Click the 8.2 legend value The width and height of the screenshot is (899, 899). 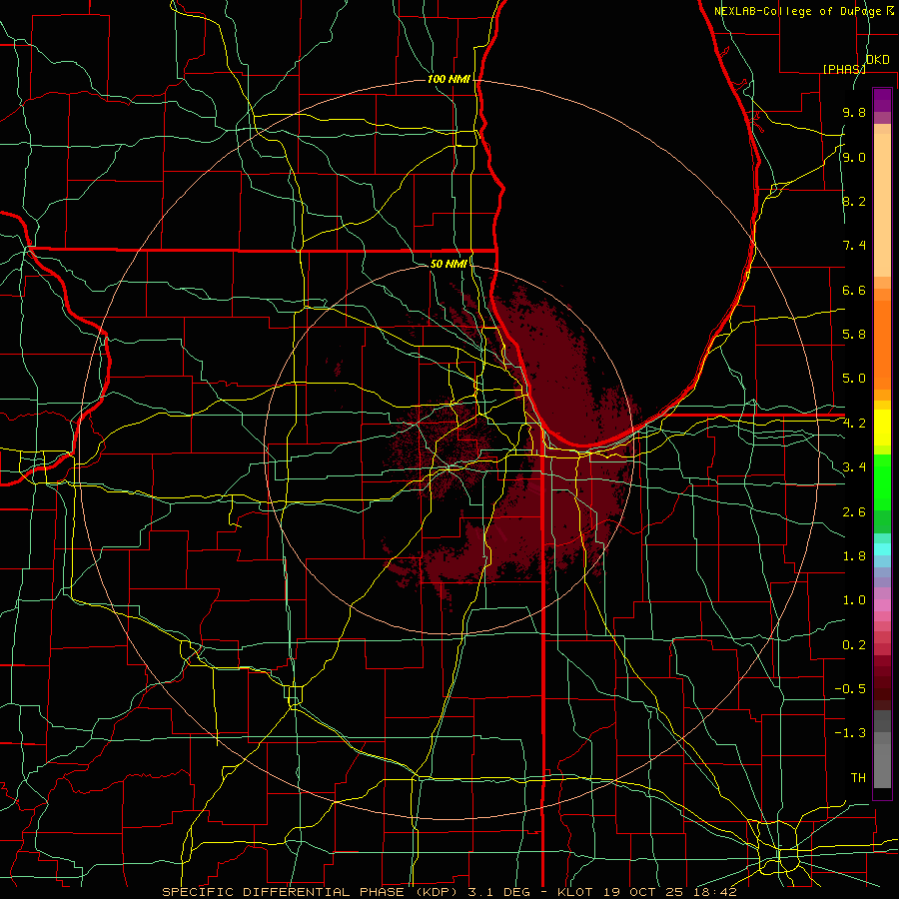click(x=854, y=201)
